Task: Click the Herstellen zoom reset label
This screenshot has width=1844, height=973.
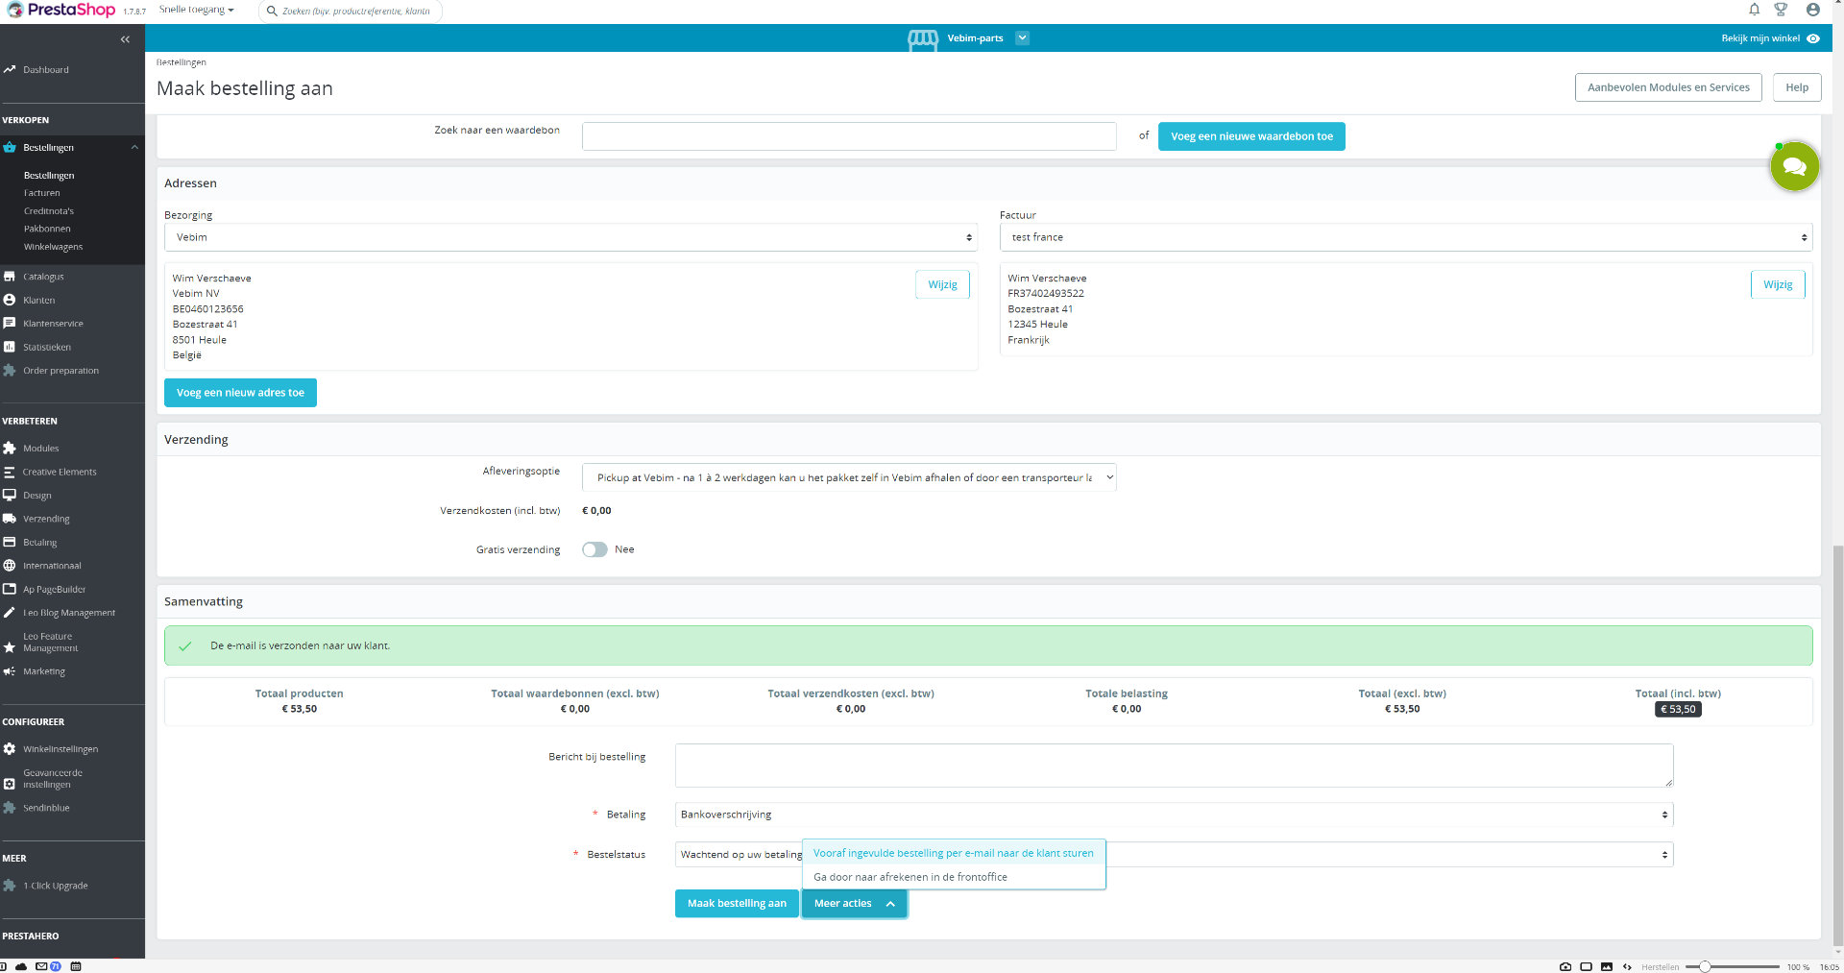Action: pyautogui.click(x=1661, y=967)
